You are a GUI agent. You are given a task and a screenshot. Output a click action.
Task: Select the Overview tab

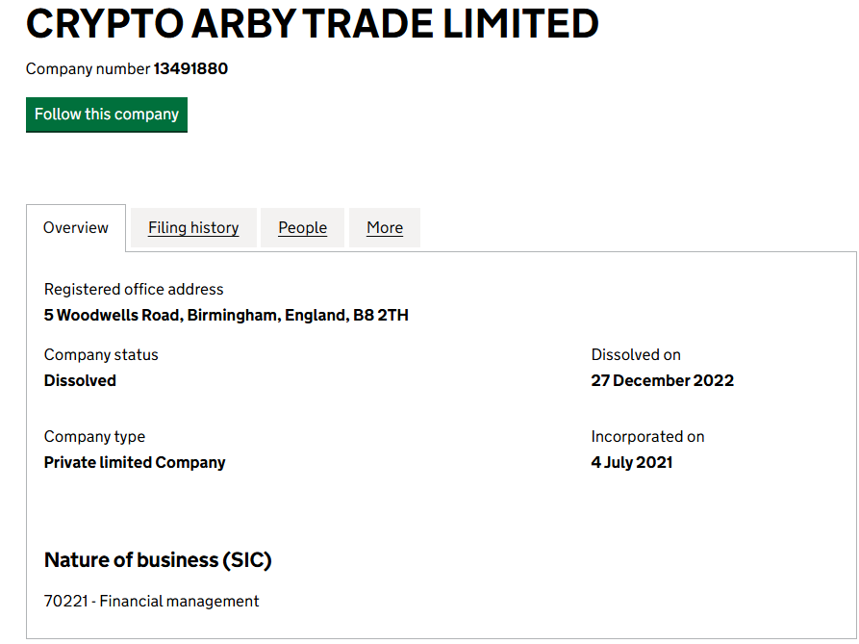(x=76, y=228)
